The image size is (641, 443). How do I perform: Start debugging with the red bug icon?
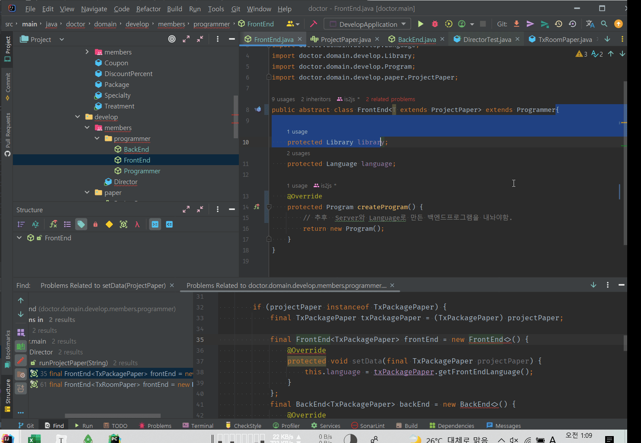point(435,24)
